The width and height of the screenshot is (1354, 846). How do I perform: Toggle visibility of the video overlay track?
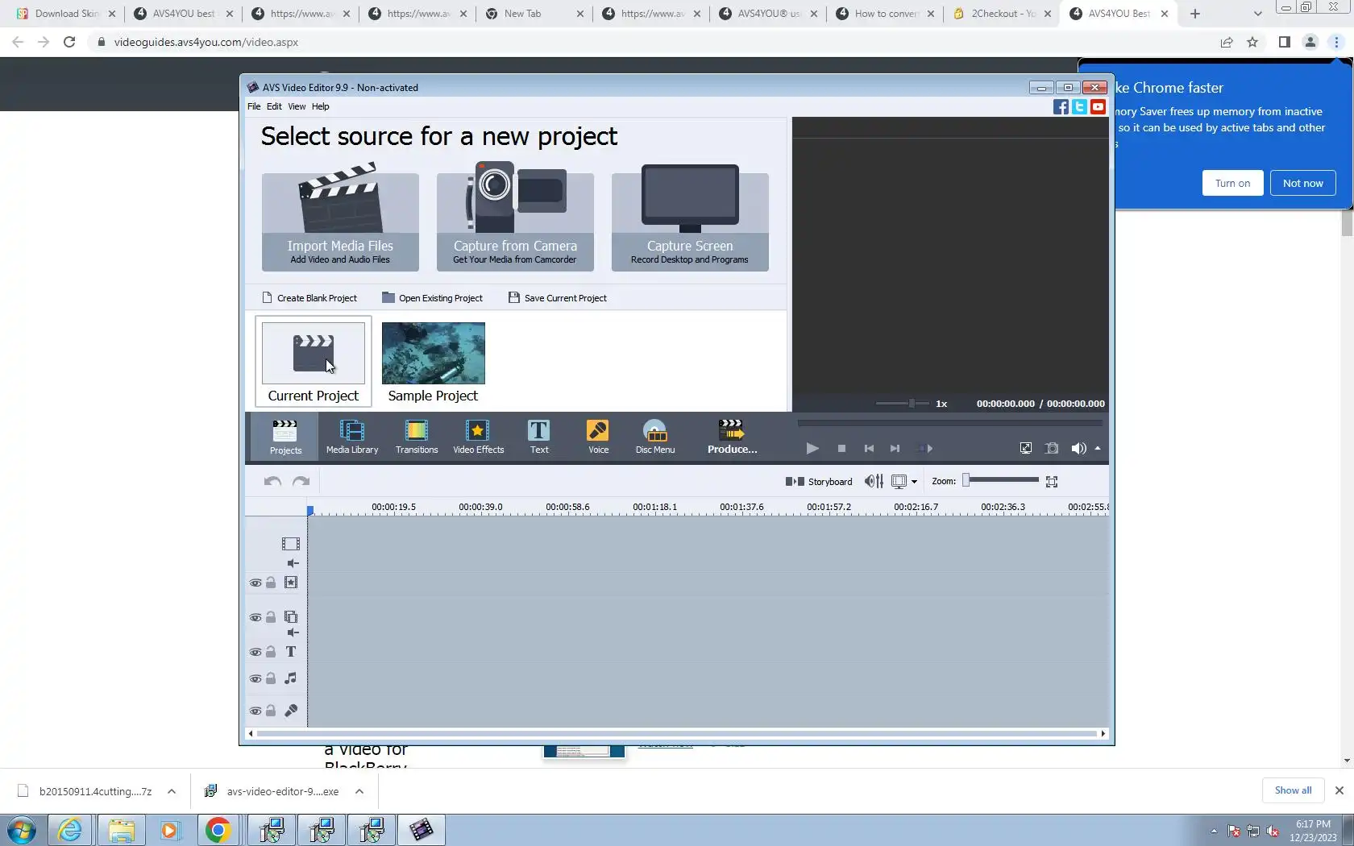pos(255,617)
